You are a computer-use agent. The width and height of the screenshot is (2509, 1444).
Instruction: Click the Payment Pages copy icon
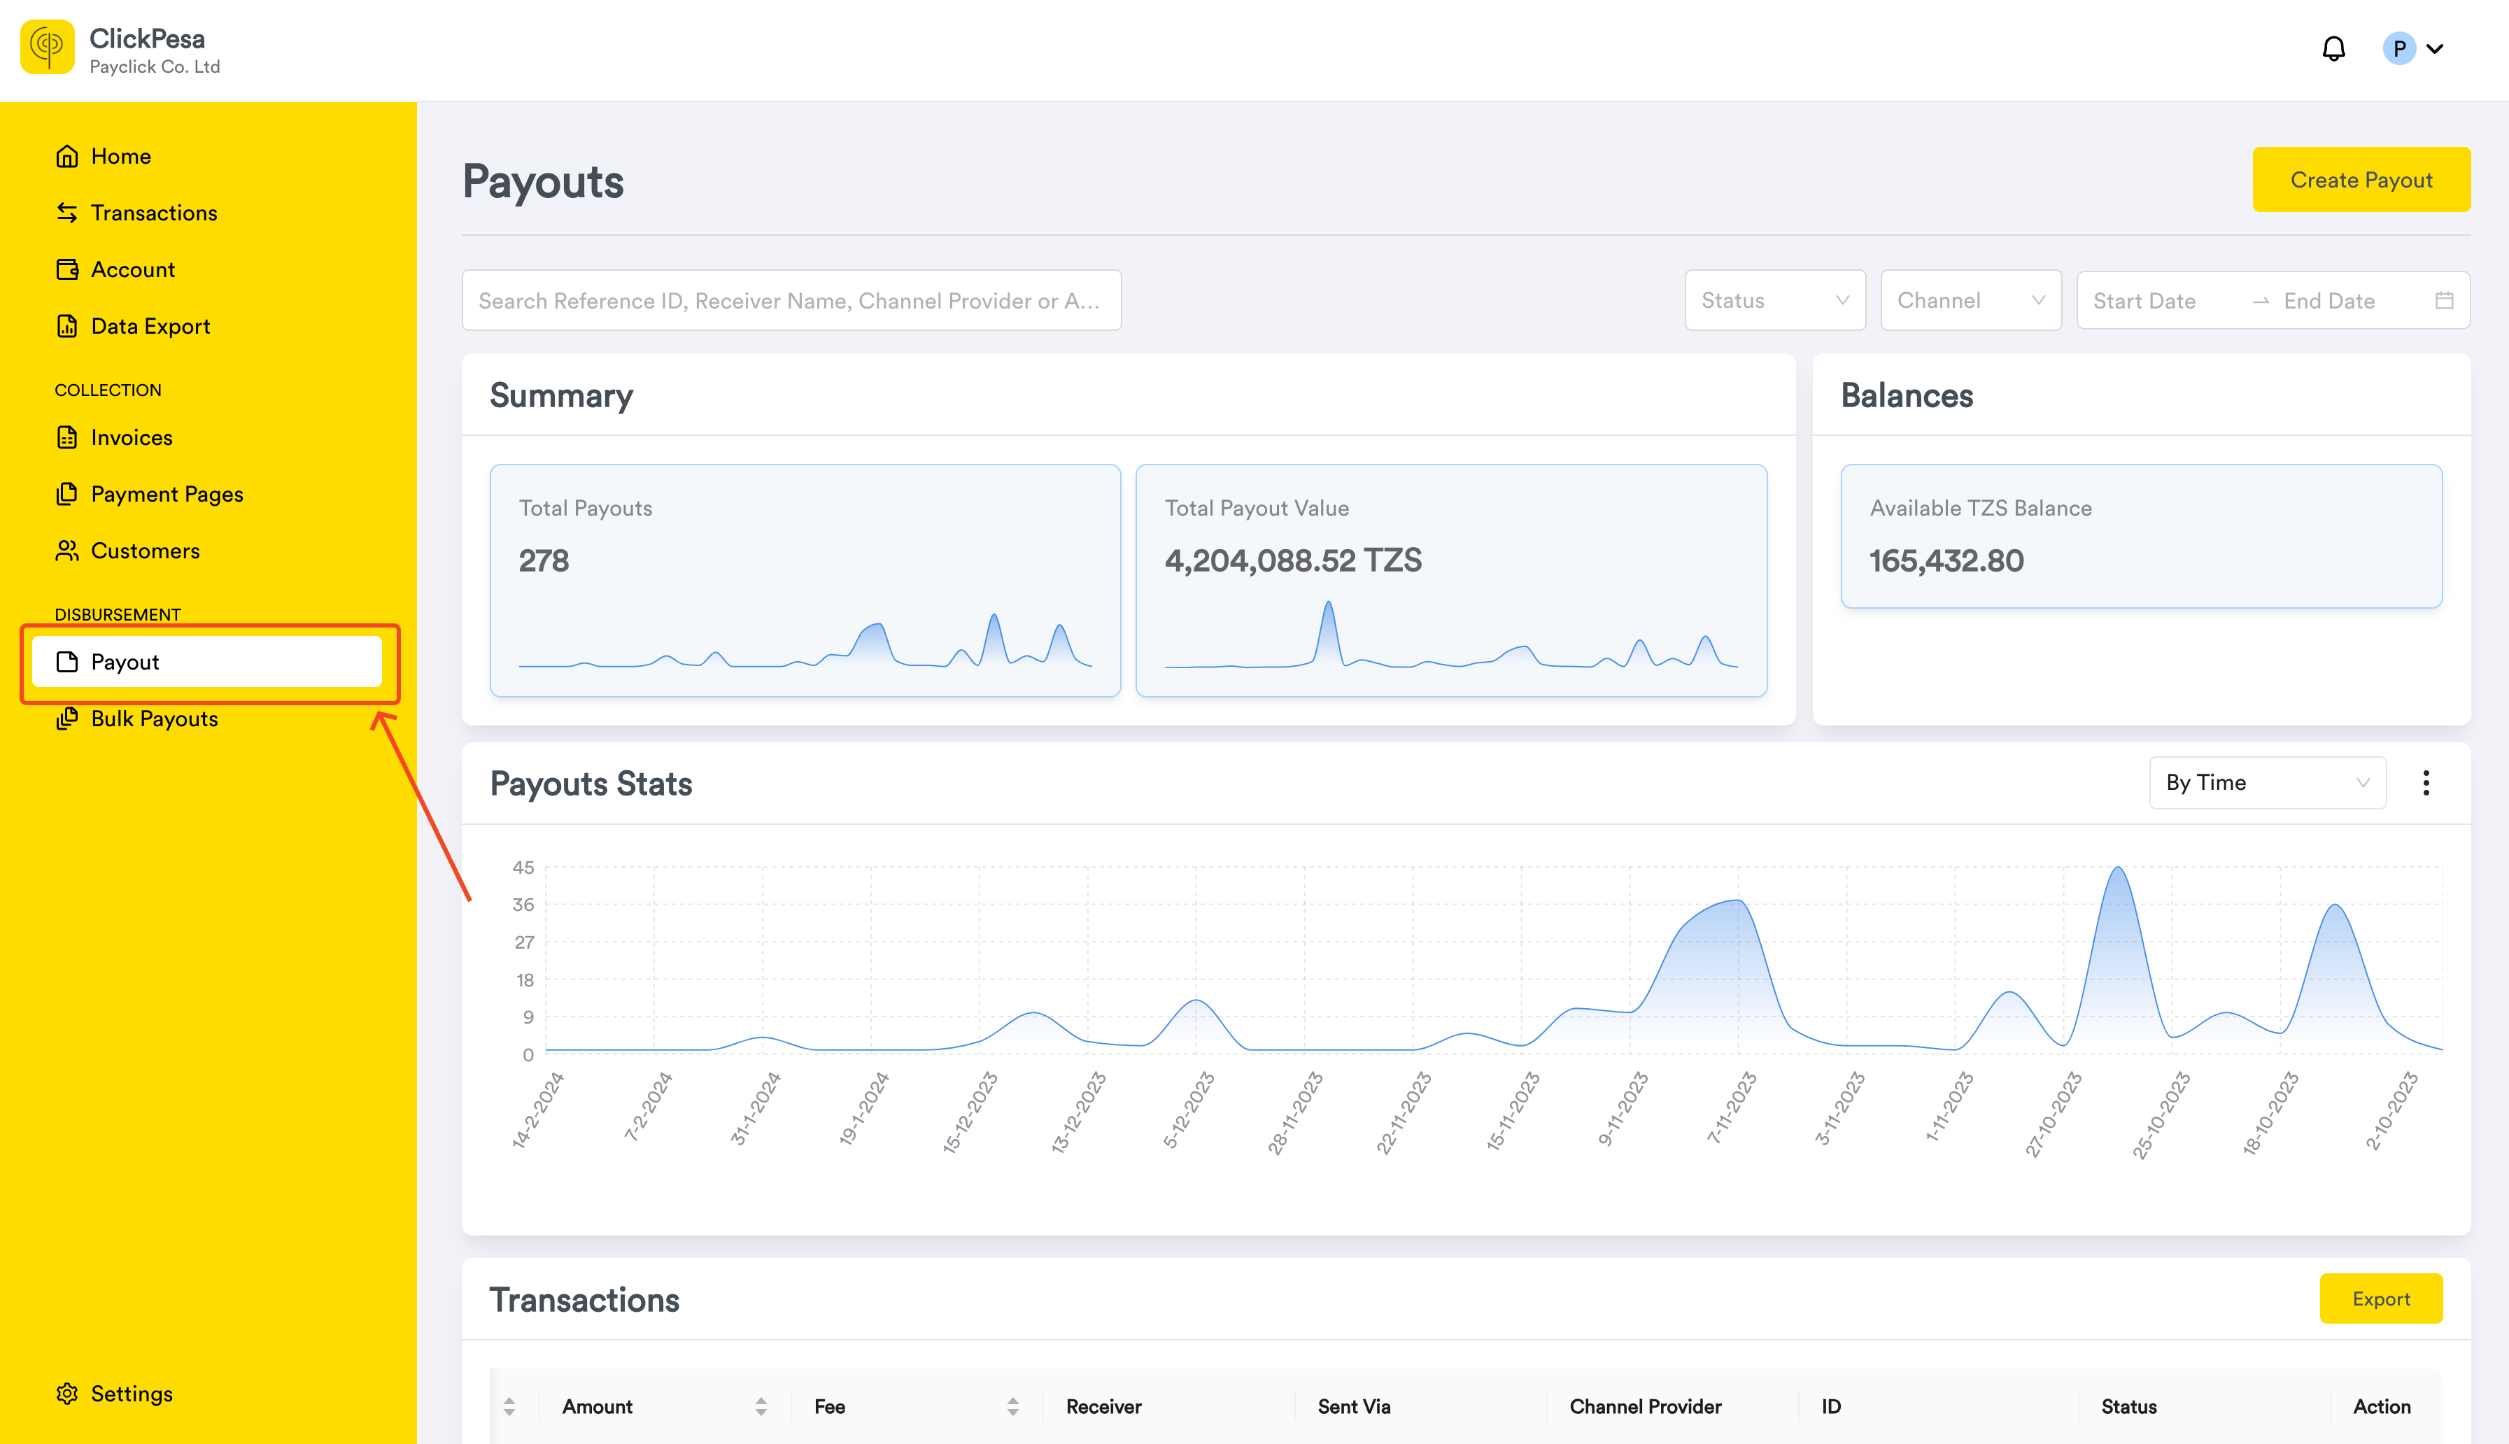[x=66, y=493]
